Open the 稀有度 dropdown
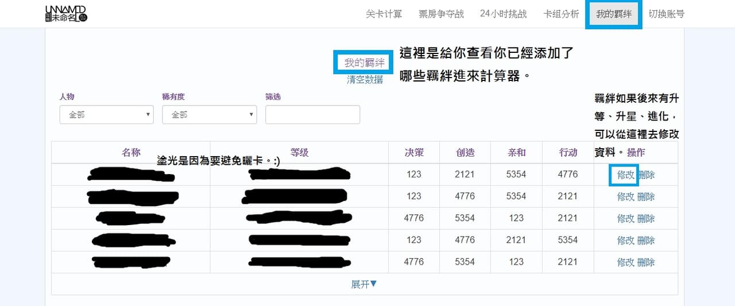This screenshot has height=306, width=735. tap(209, 115)
